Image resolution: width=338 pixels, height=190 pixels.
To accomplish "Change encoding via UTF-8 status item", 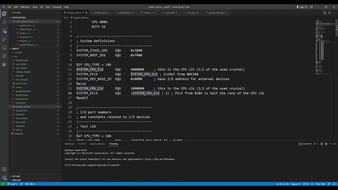I will click(305, 184).
